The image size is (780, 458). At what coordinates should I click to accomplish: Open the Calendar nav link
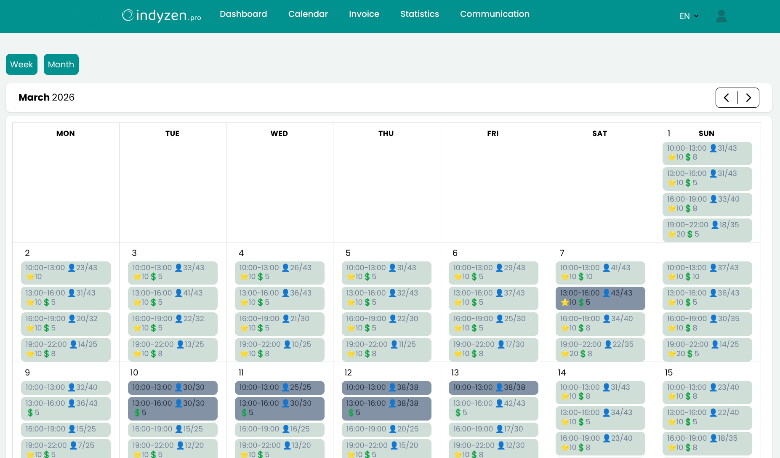308,14
